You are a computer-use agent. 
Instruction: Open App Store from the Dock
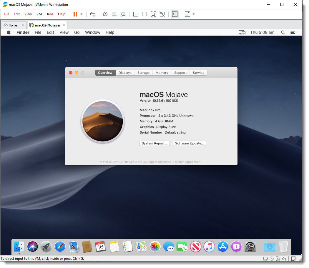pos(223,247)
